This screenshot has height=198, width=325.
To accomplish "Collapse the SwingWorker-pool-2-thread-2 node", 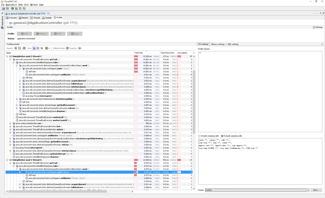I will [x=7, y=56].
